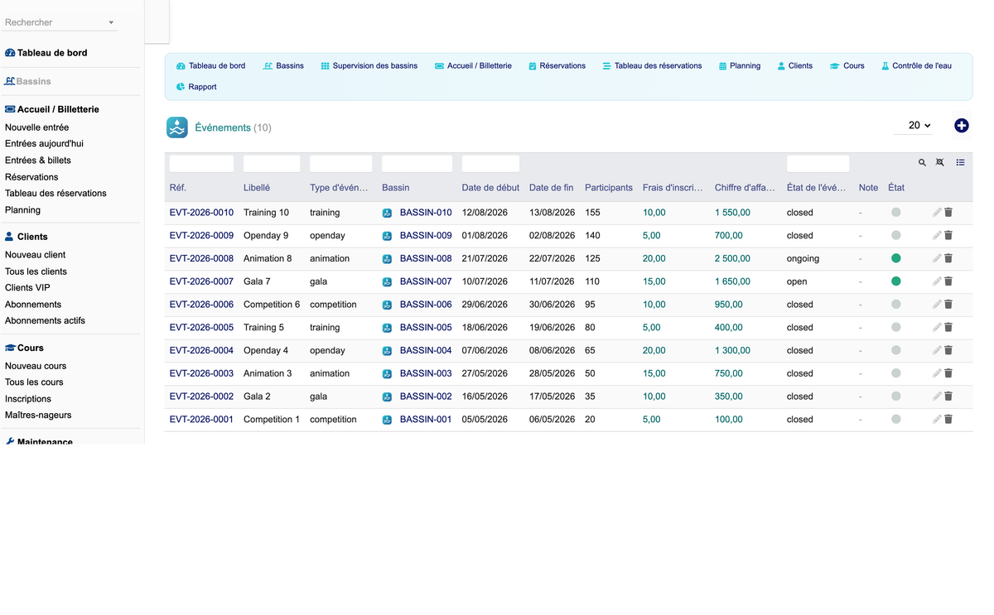Screen dimensions: 994x615
Task: Click the remove filters icon in table header
Action: (x=940, y=163)
